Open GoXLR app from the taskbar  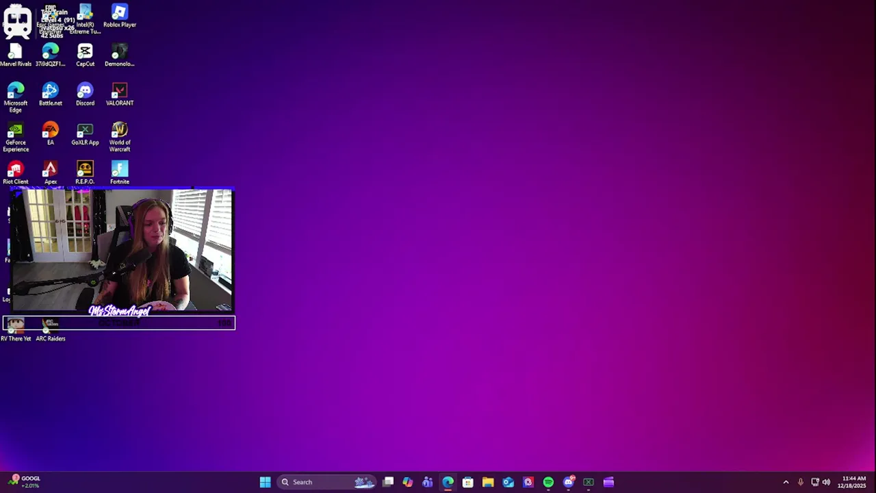589,482
